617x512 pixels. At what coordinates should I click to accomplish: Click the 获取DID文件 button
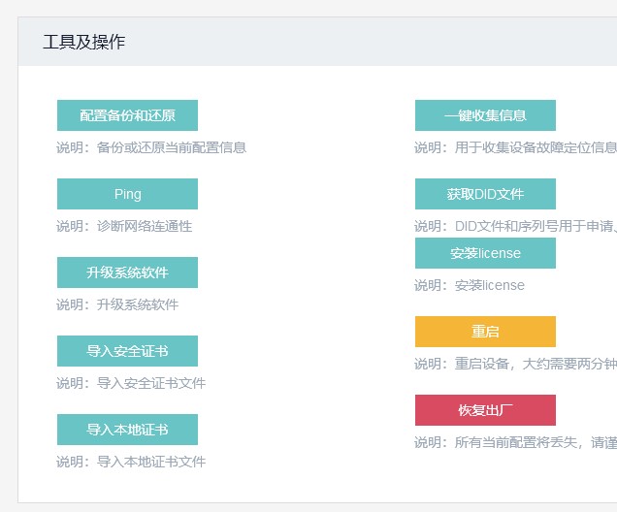coord(485,194)
